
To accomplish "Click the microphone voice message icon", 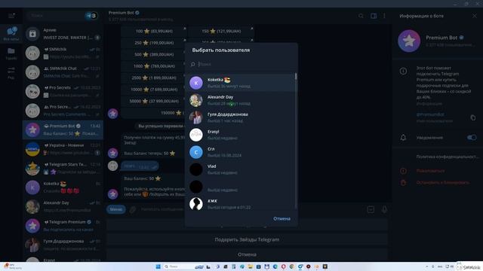I will click(384, 209).
